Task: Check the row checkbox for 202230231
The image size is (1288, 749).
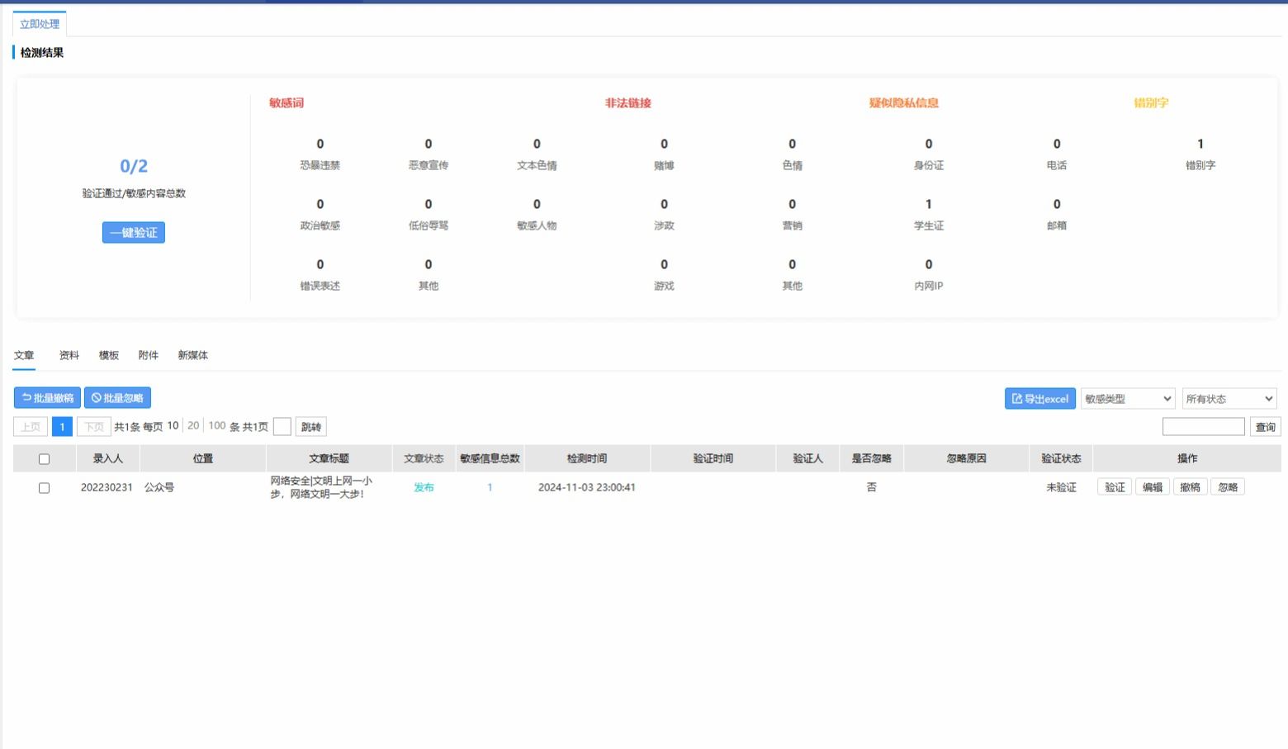Action: coord(45,488)
